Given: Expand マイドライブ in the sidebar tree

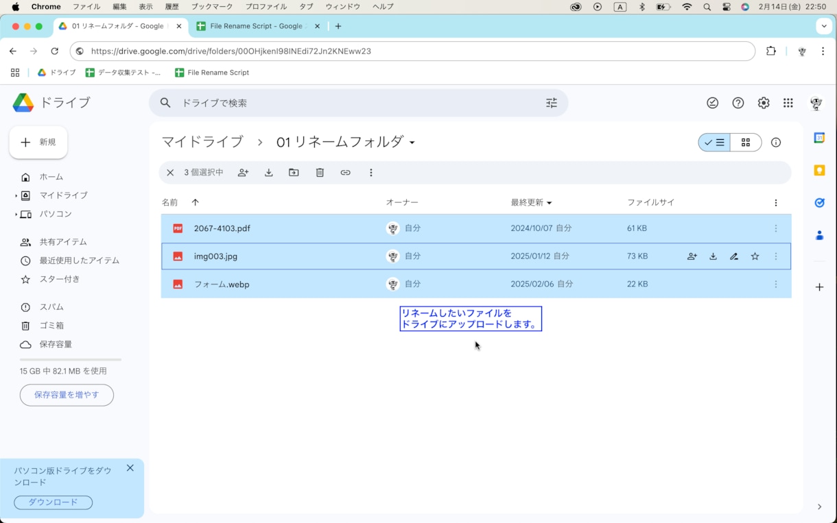Looking at the screenshot, I should pyautogui.click(x=16, y=195).
